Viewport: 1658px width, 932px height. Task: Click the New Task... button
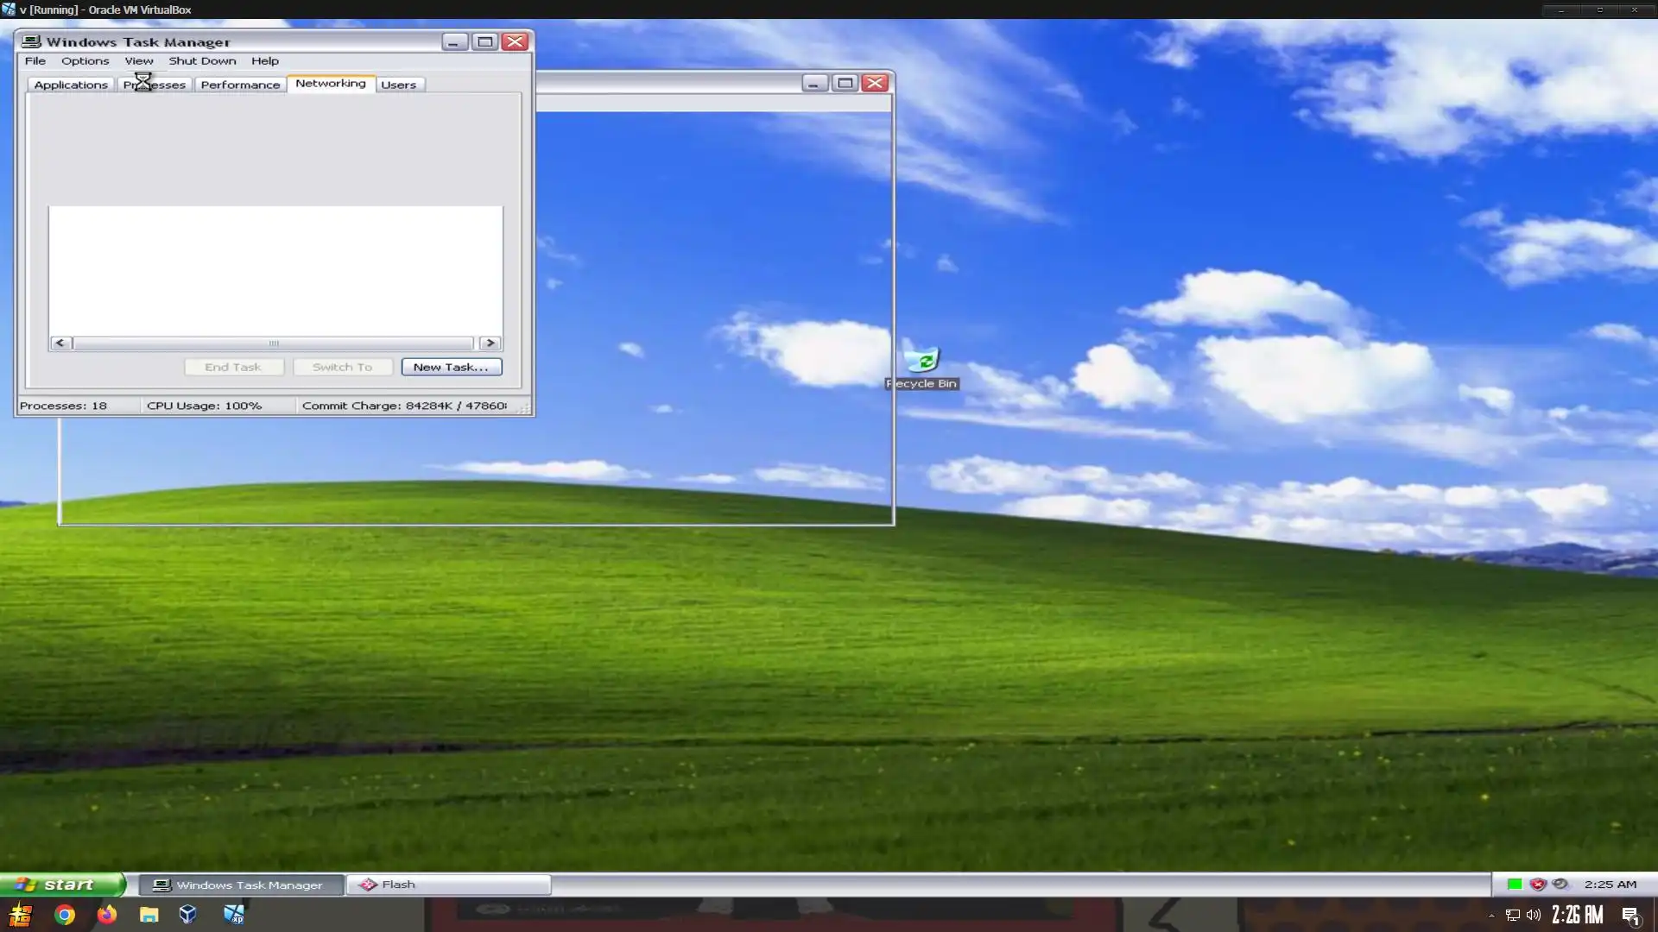pyautogui.click(x=451, y=367)
